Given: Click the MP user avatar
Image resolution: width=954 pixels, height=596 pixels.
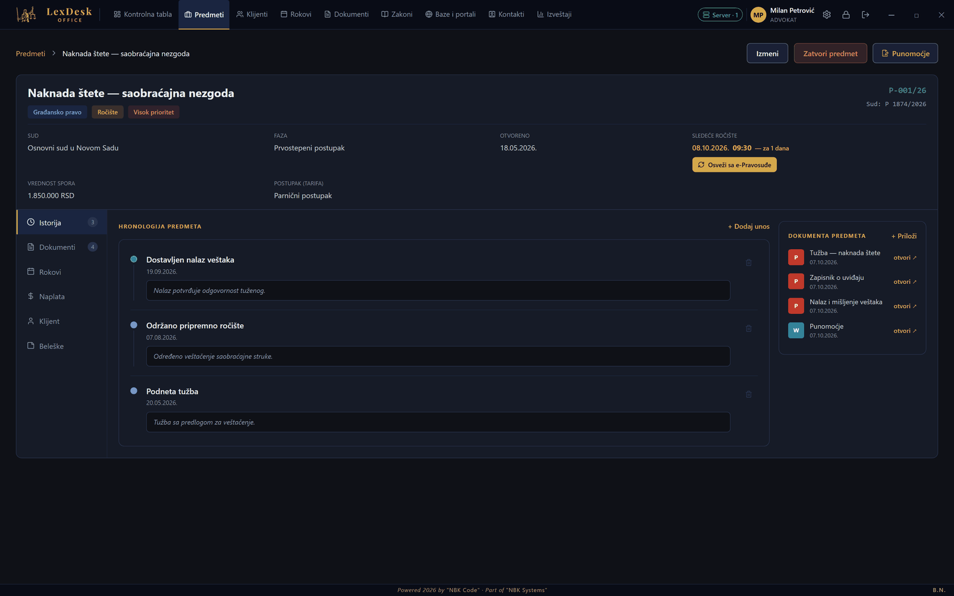Looking at the screenshot, I should point(758,15).
